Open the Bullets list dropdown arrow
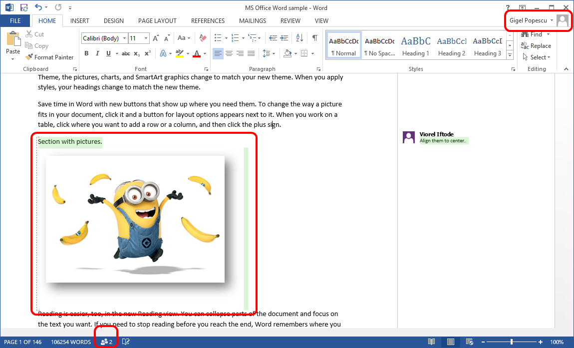Screen dimensions: 574x348 [226, 38]
